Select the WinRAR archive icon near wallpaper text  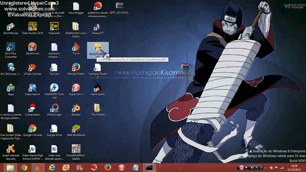click(185, 69)
